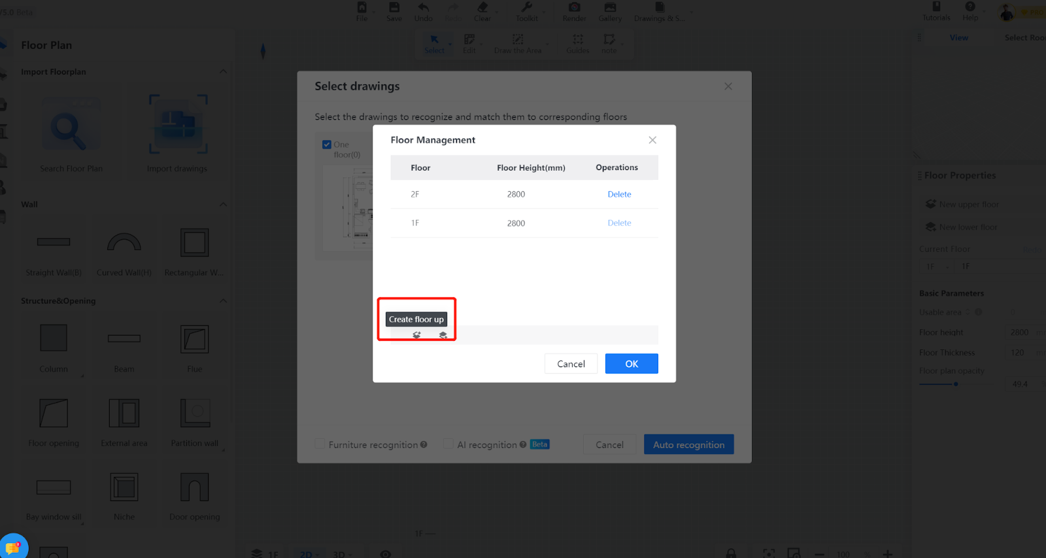Viewport: 1046px width, 558px height.
Task: Enable Furniture recognition checkbox
Action: [x=320, y=444]
